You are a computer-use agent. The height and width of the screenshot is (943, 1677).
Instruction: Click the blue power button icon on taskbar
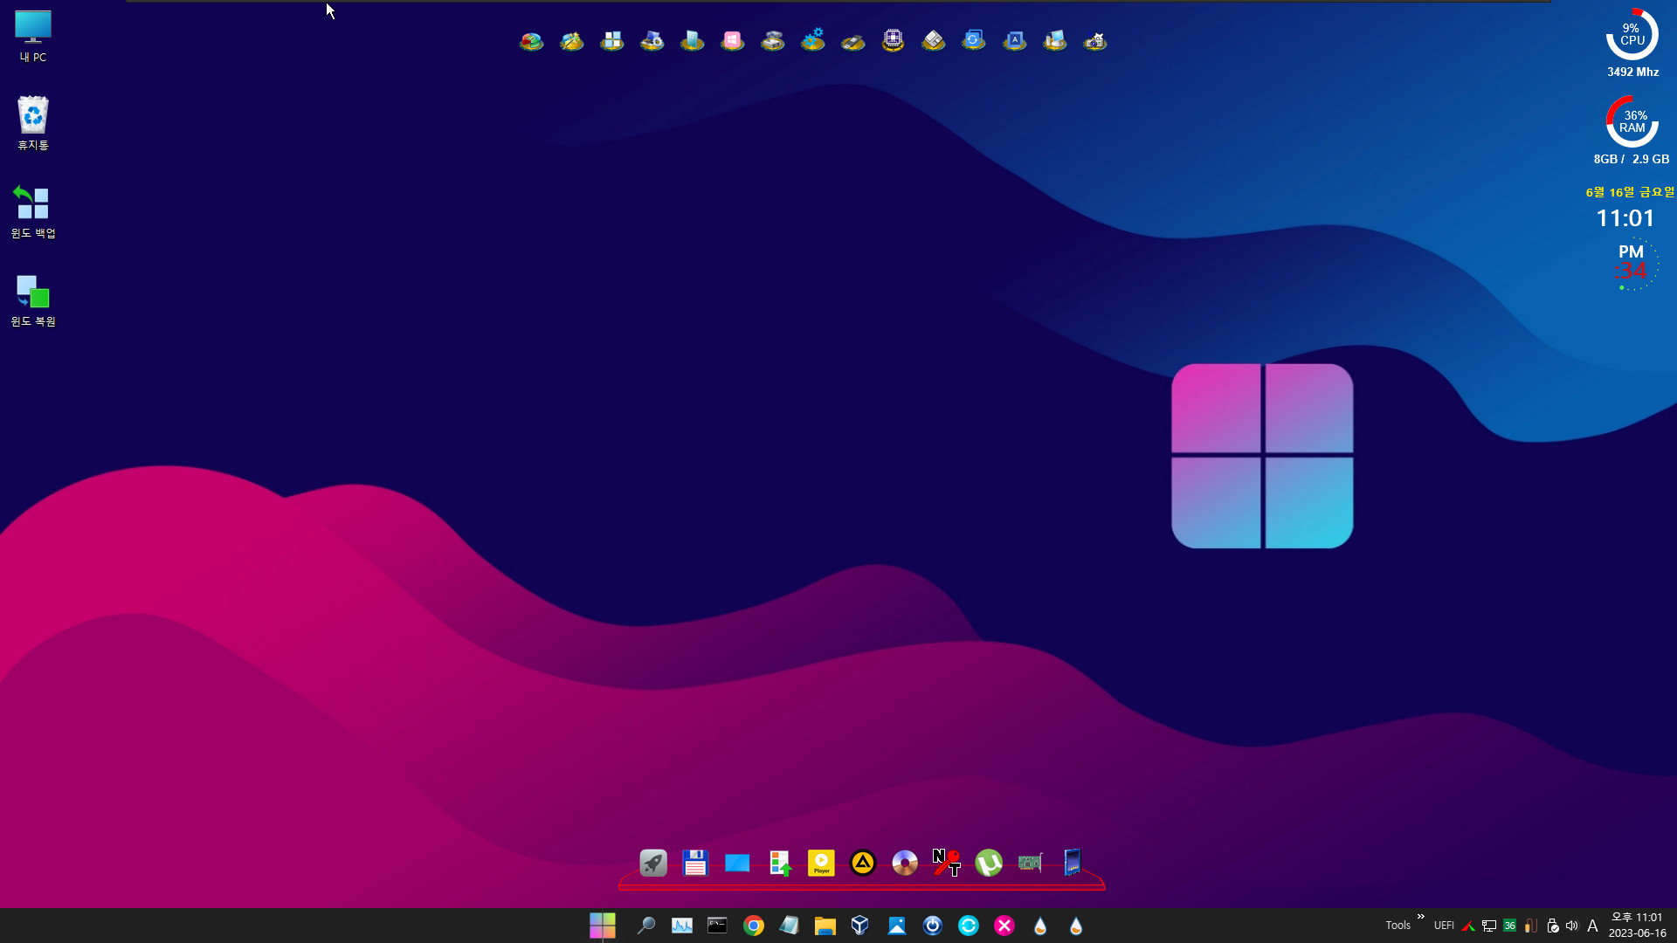pos(933,926)
